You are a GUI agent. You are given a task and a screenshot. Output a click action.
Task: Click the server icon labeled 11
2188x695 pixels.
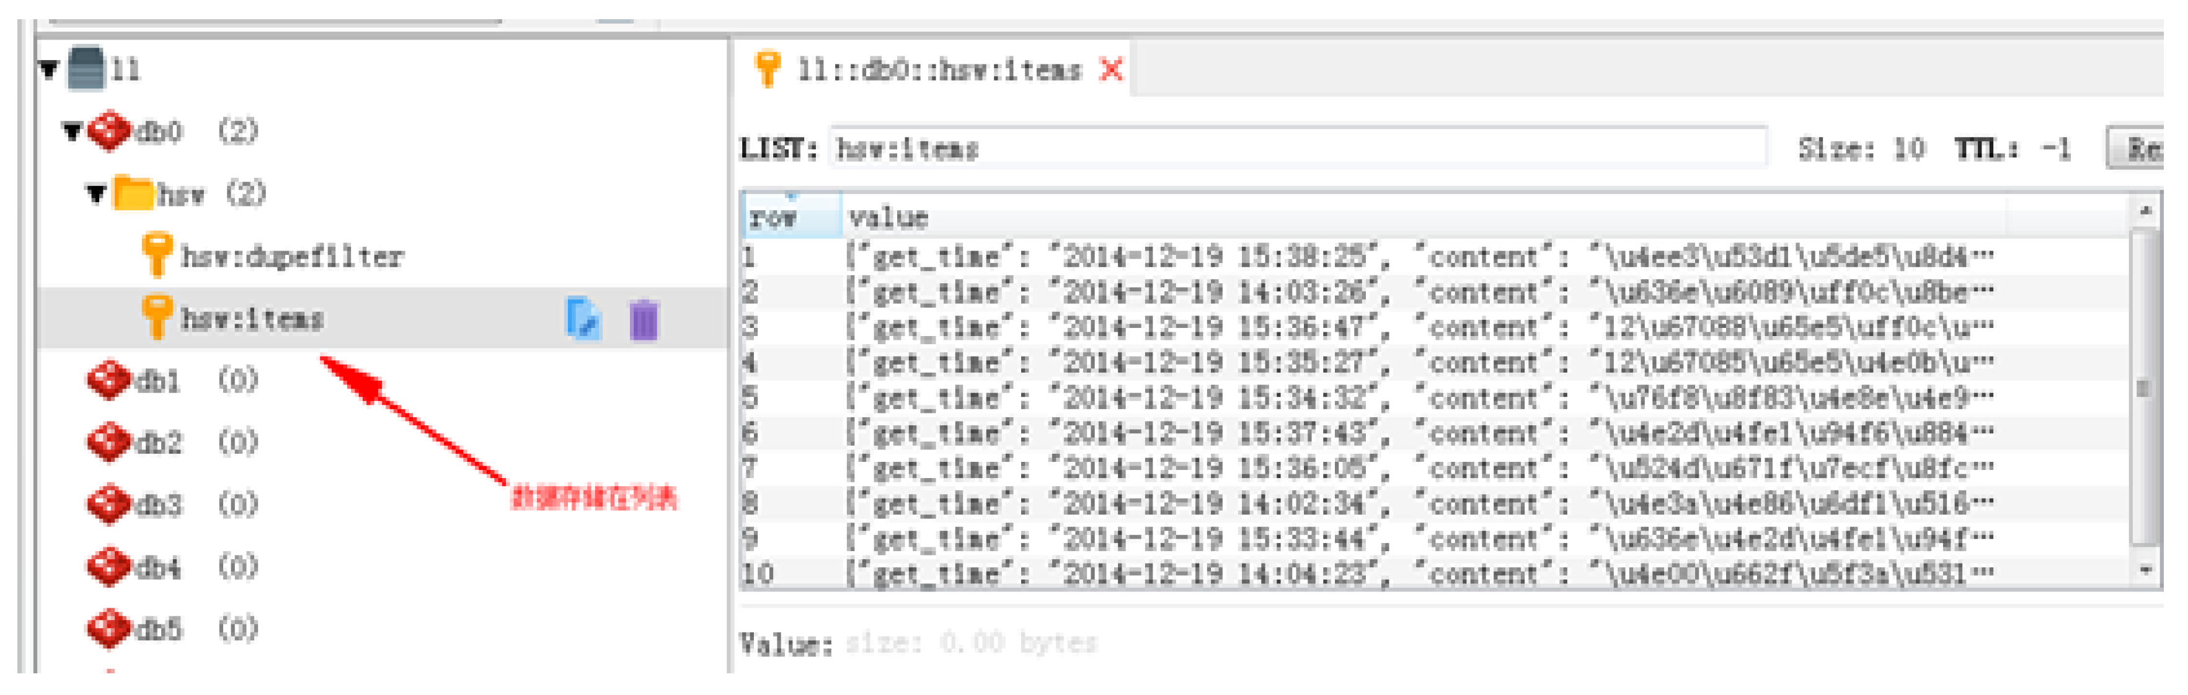(86, 68)
